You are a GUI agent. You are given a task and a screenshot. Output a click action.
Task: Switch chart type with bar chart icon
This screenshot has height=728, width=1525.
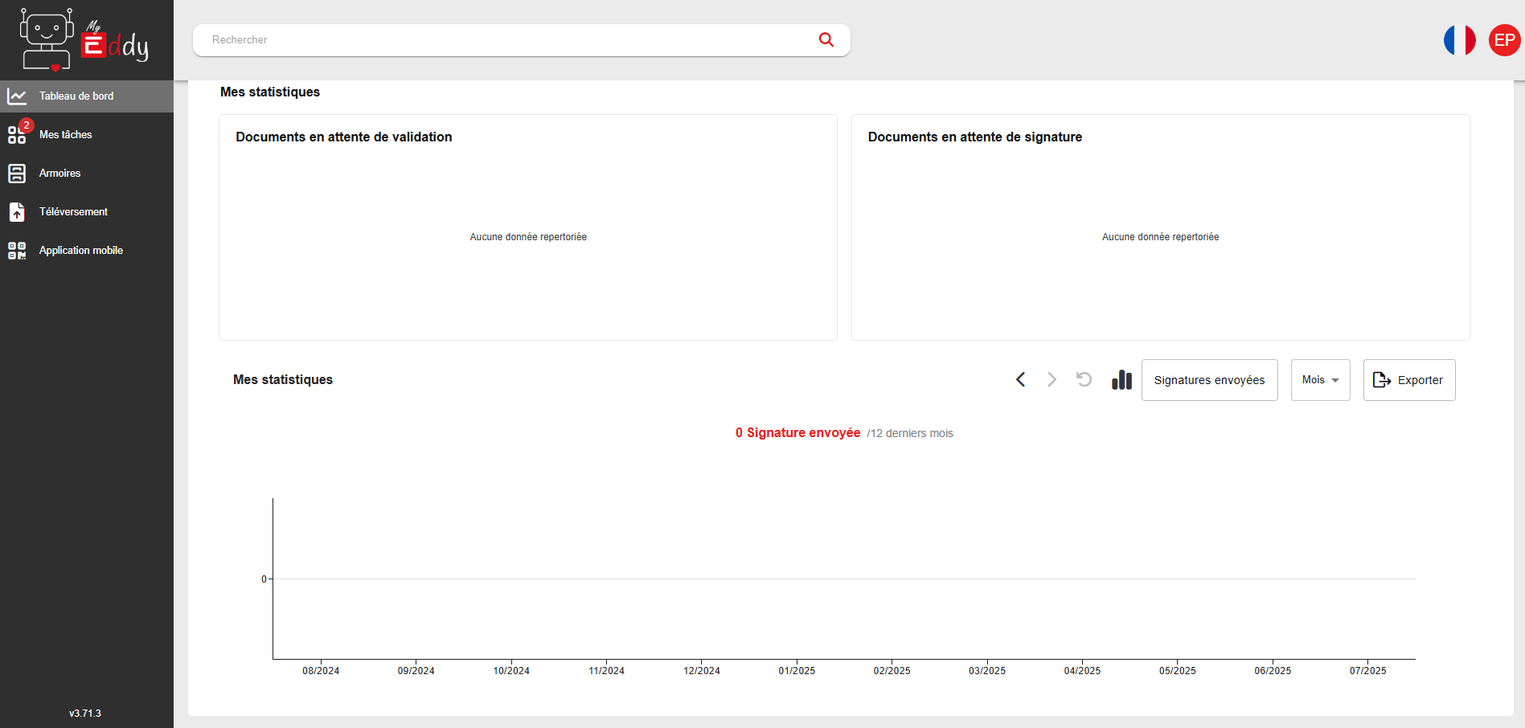(1121, 379)
